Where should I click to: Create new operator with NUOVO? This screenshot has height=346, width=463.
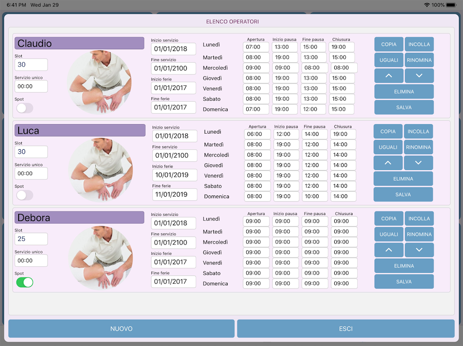(x=121, y=329)
